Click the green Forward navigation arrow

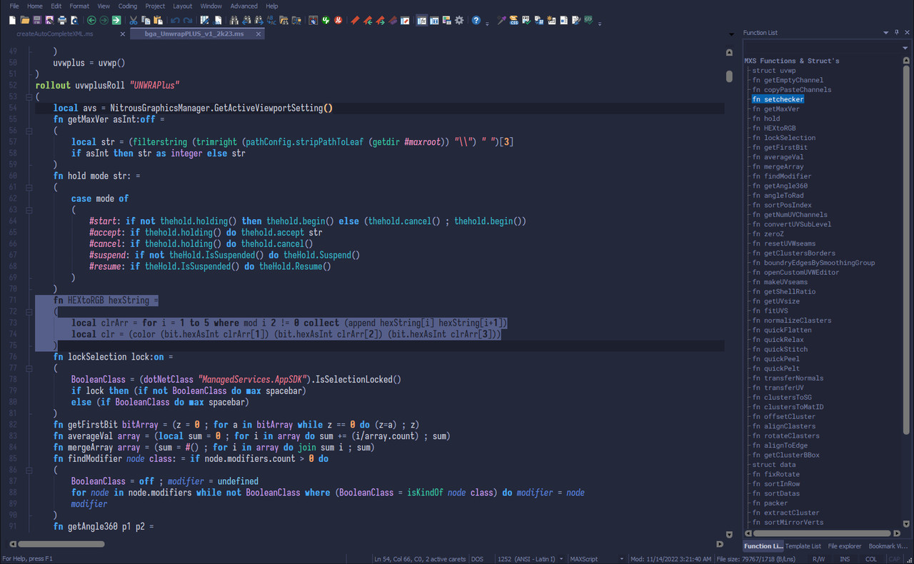(104, 20)
